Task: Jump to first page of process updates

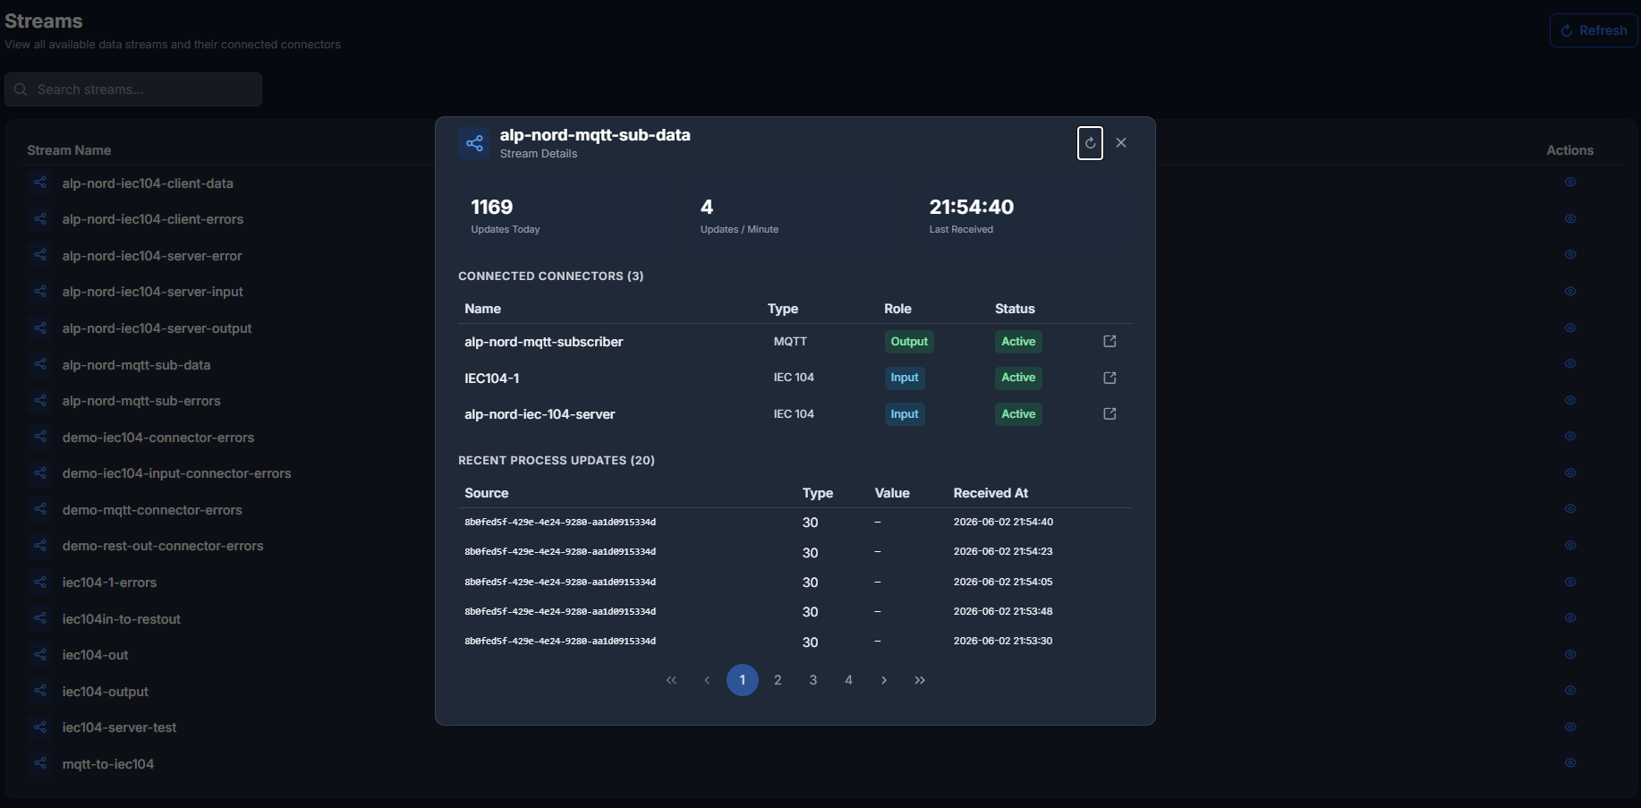Action: pos(671,680)
